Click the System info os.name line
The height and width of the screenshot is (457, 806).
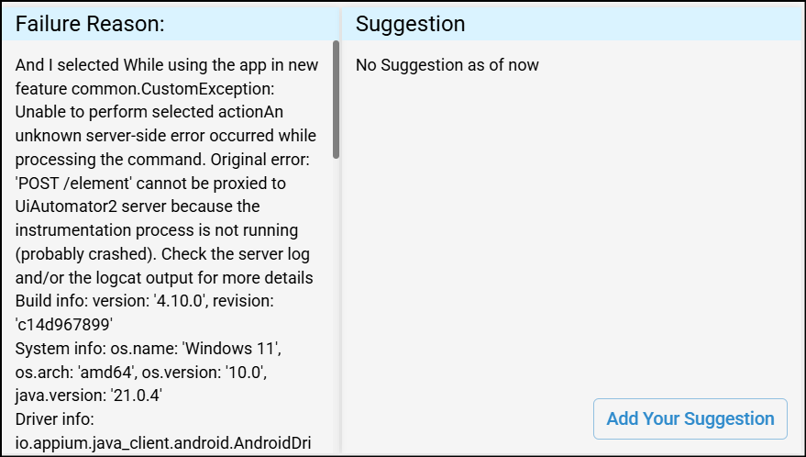[x=153, y=349]
